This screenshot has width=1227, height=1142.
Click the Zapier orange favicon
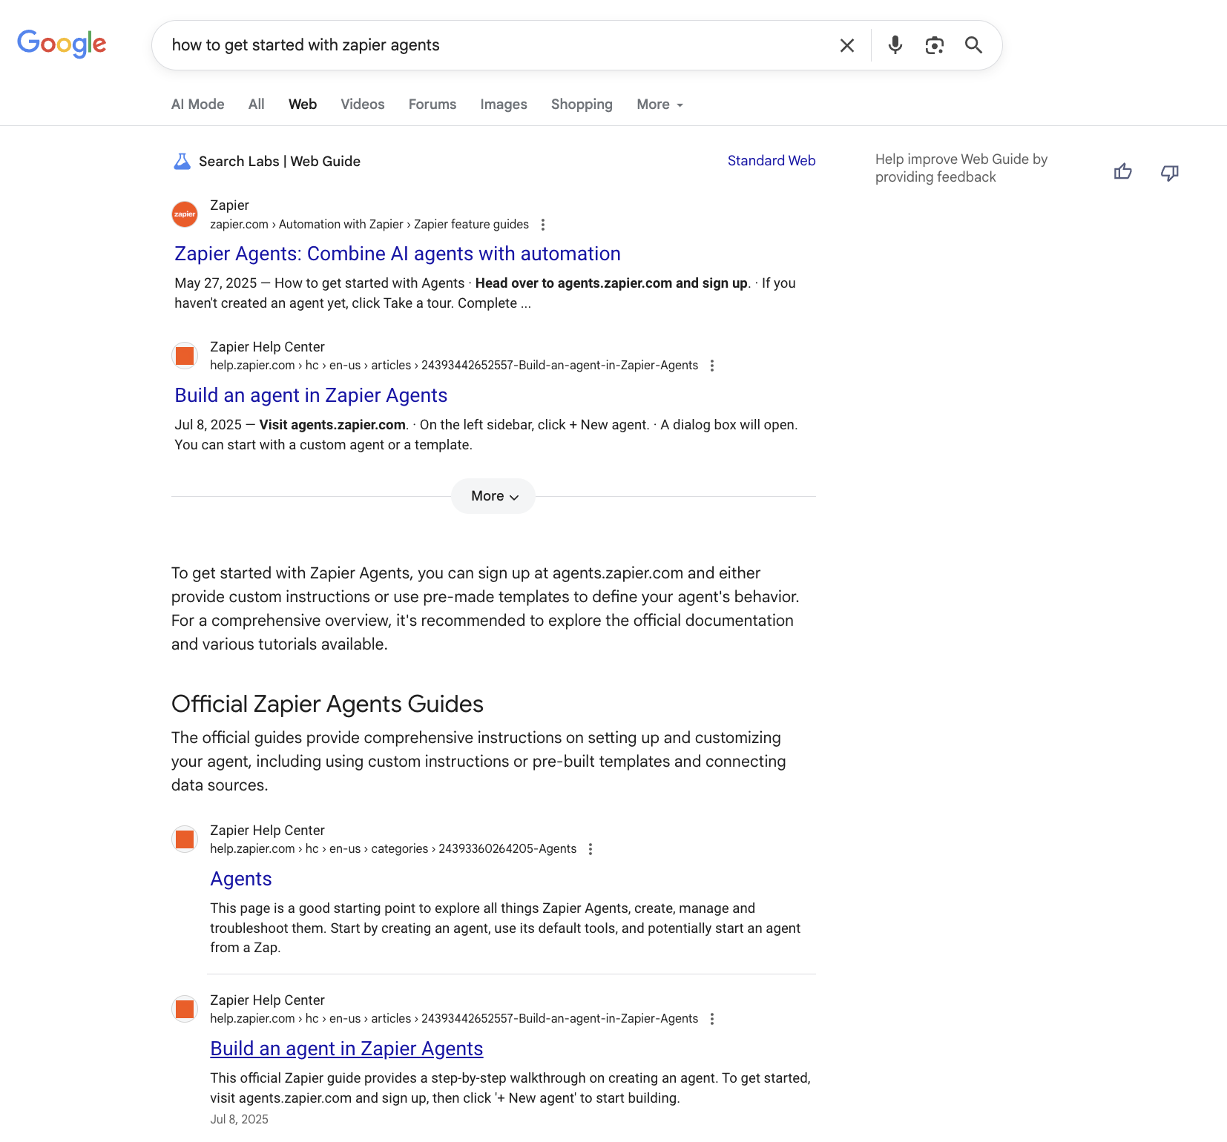click(x=185, y=214)
